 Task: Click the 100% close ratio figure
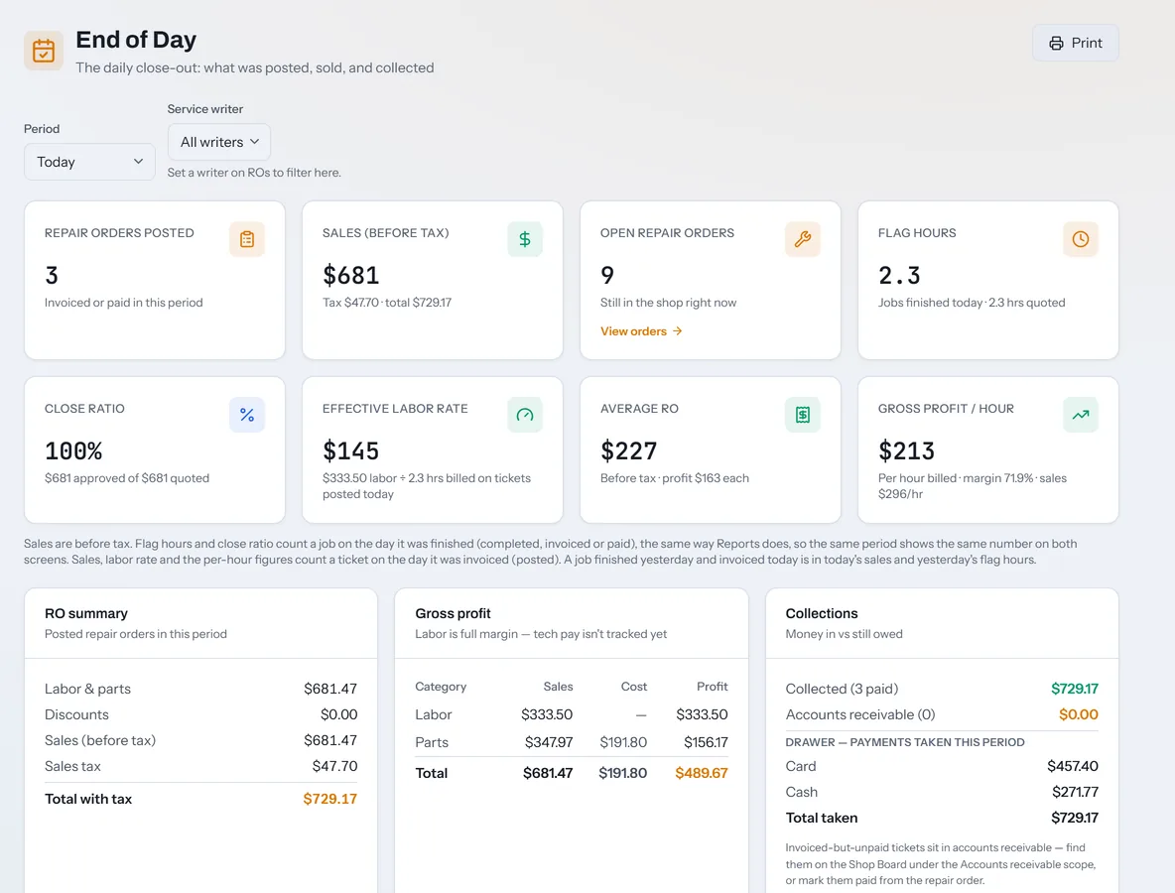(x=73, y=451)
